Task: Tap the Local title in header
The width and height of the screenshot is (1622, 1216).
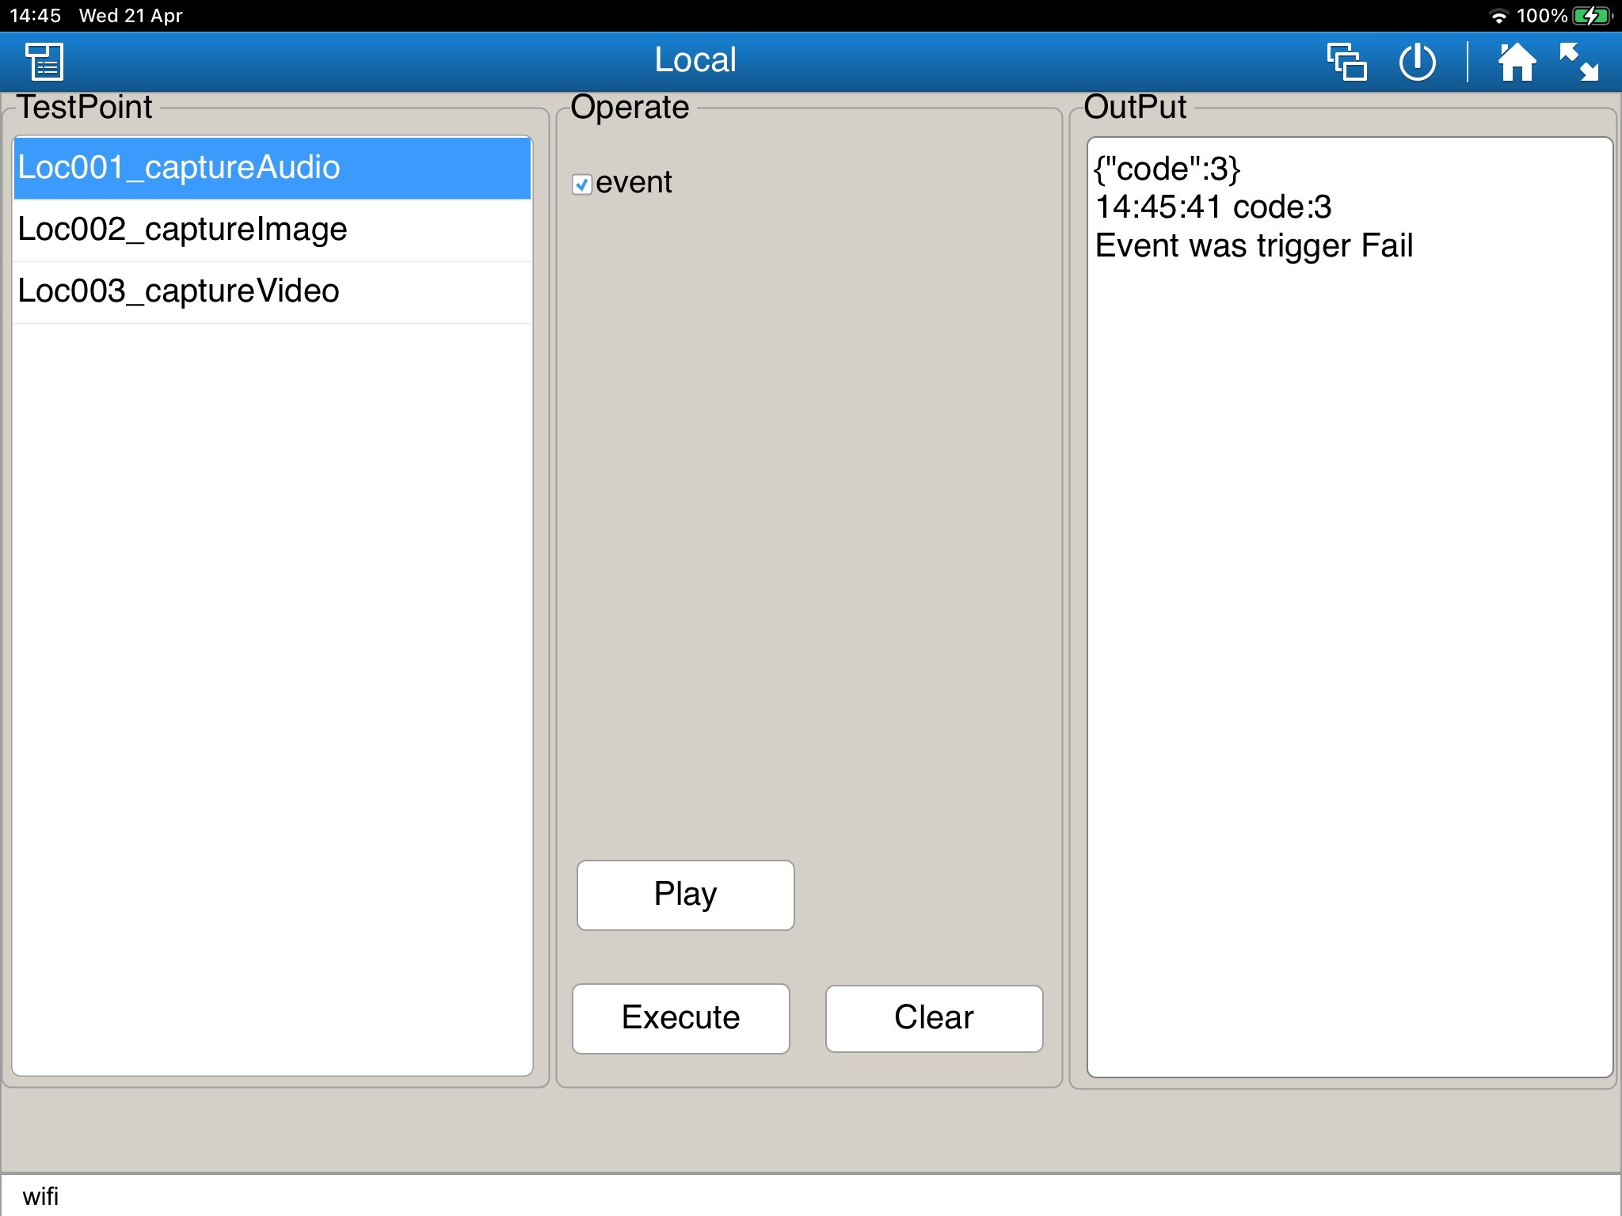Action: [x=695, y=60]
